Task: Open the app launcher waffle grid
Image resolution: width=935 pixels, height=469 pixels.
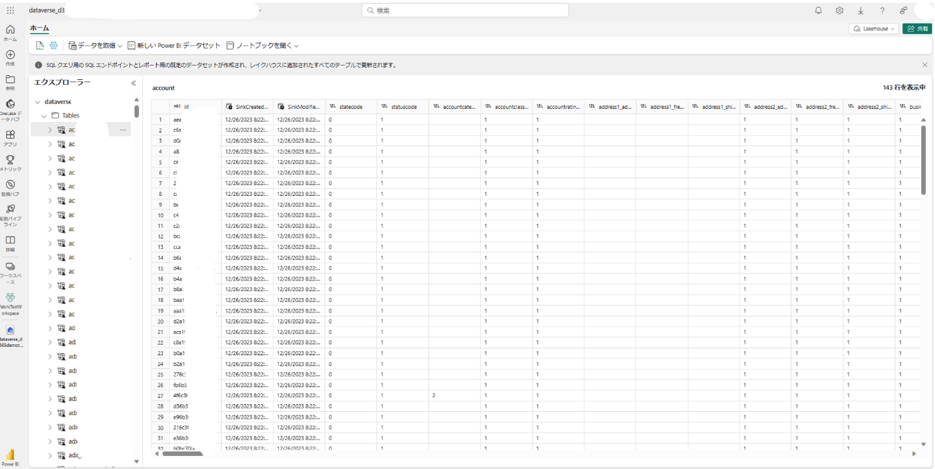Action: tap(10, 10)
